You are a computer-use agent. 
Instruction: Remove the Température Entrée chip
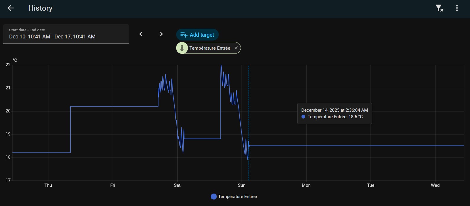tap(236, 48)
